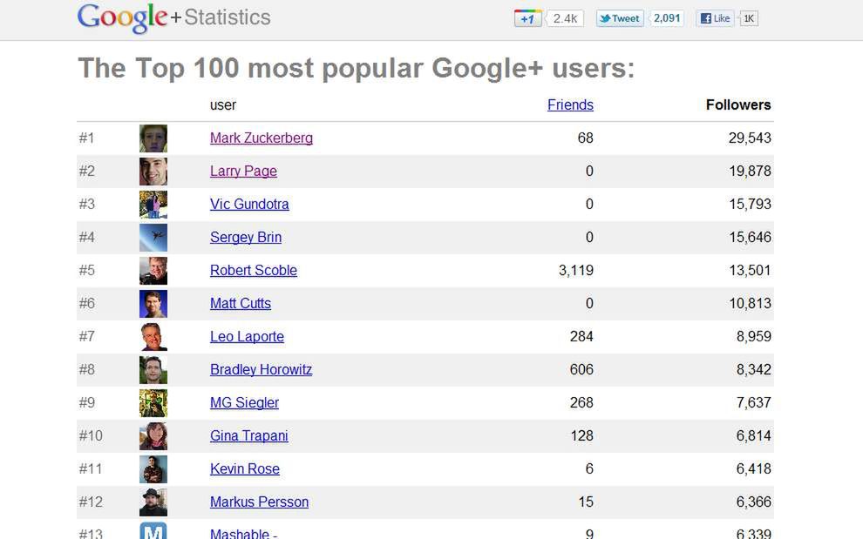Open Bradley Horowitz's profile link
Image resolution: width=863 pixels, height=539 pixels.
pos(261,369)
